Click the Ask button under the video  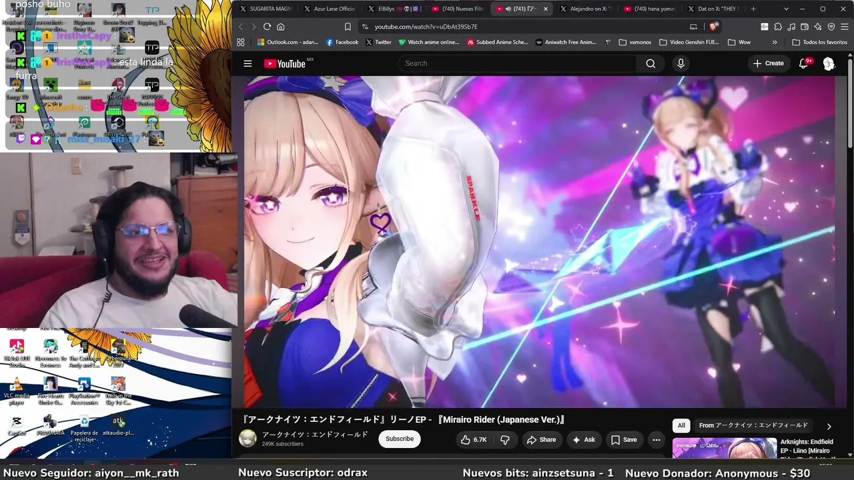pyautogui.click(x=583, y=439)
